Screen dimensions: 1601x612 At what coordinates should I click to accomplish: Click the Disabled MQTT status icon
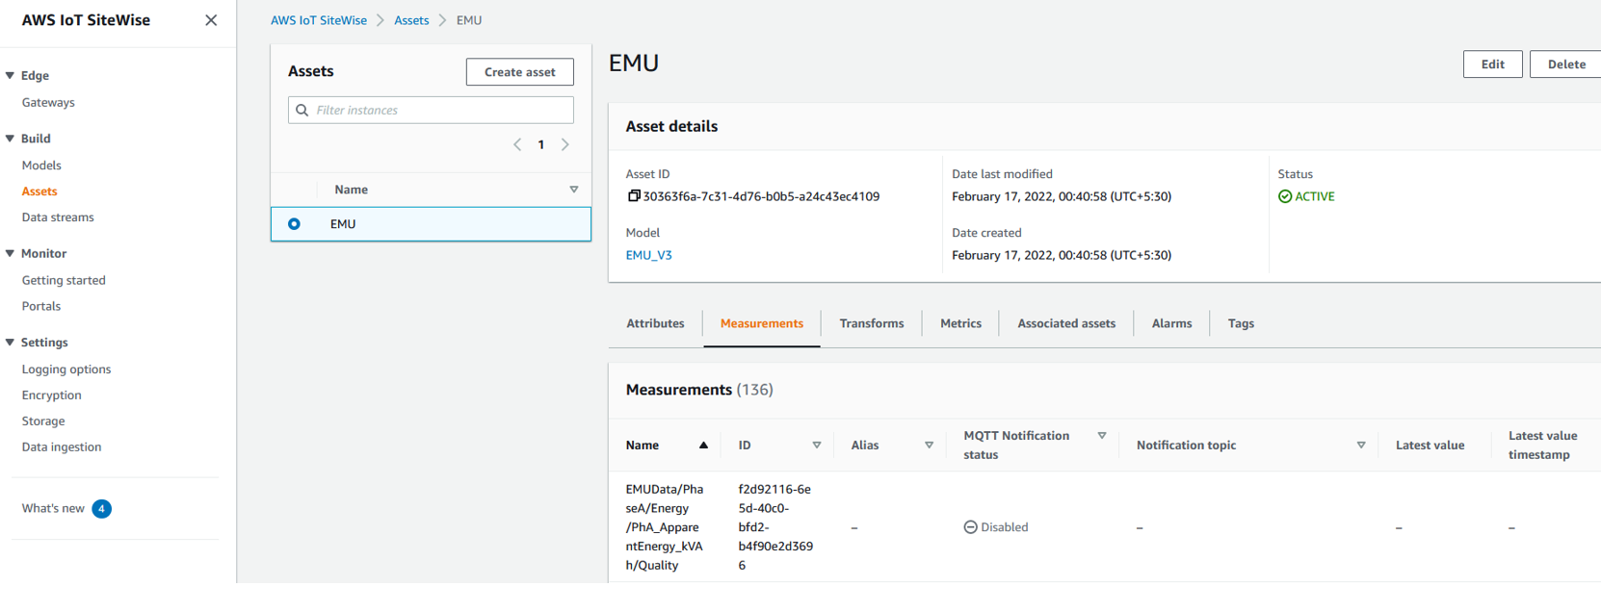[x=971, y=527]
